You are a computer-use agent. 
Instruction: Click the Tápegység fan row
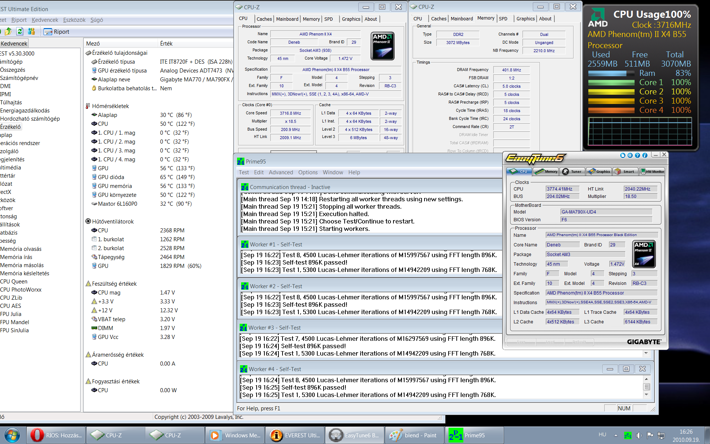click(158, 257)
